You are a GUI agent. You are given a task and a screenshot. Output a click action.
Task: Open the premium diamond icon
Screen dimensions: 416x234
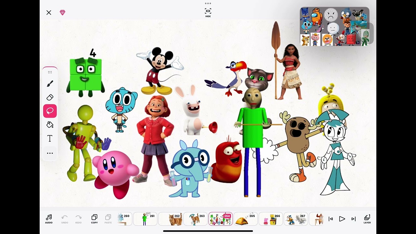pyautogui.click(x=62, y=13)
